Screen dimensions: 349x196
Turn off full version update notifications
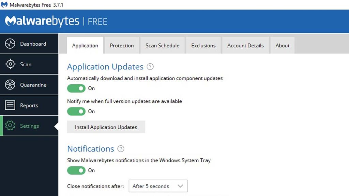[76, 111]
